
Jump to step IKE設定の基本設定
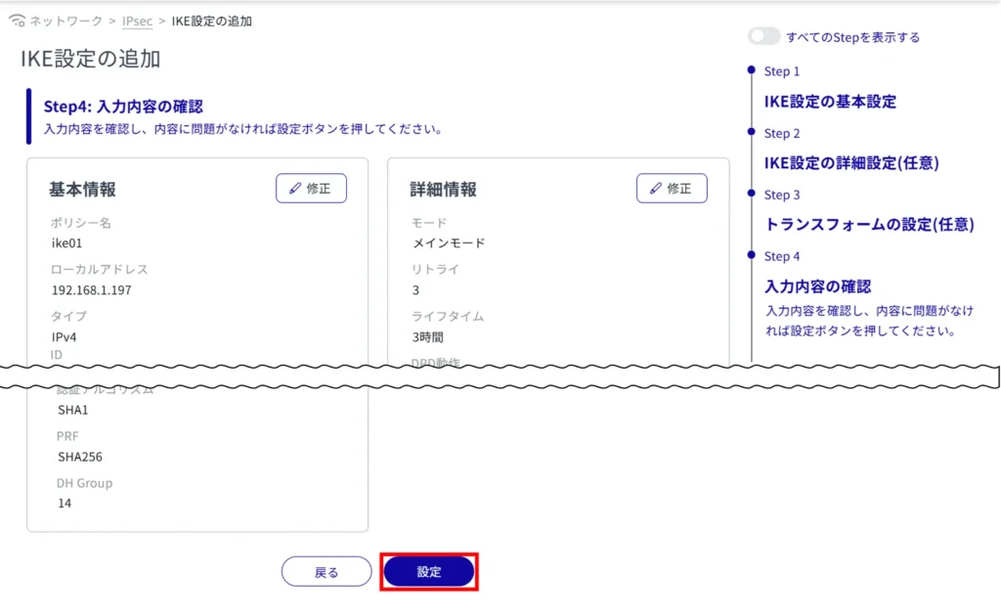[x=830, y=102]
